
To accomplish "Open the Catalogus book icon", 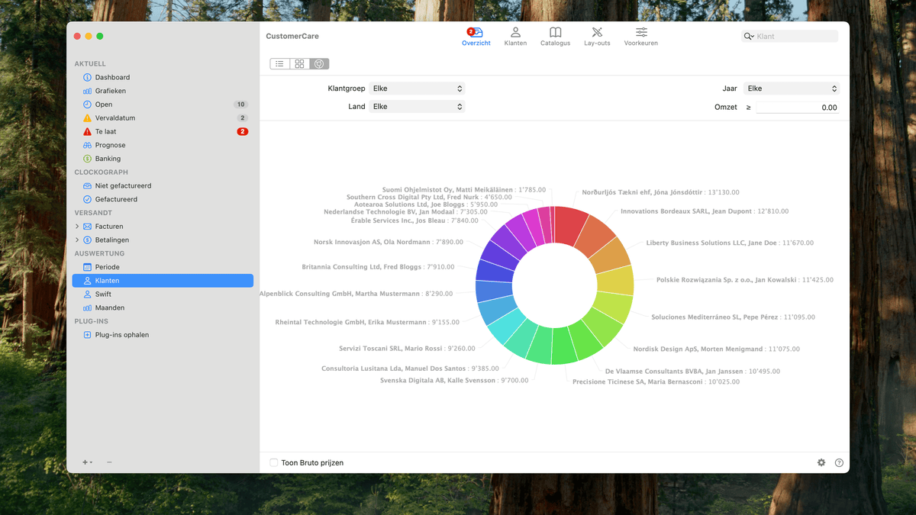I will (555, 36).
